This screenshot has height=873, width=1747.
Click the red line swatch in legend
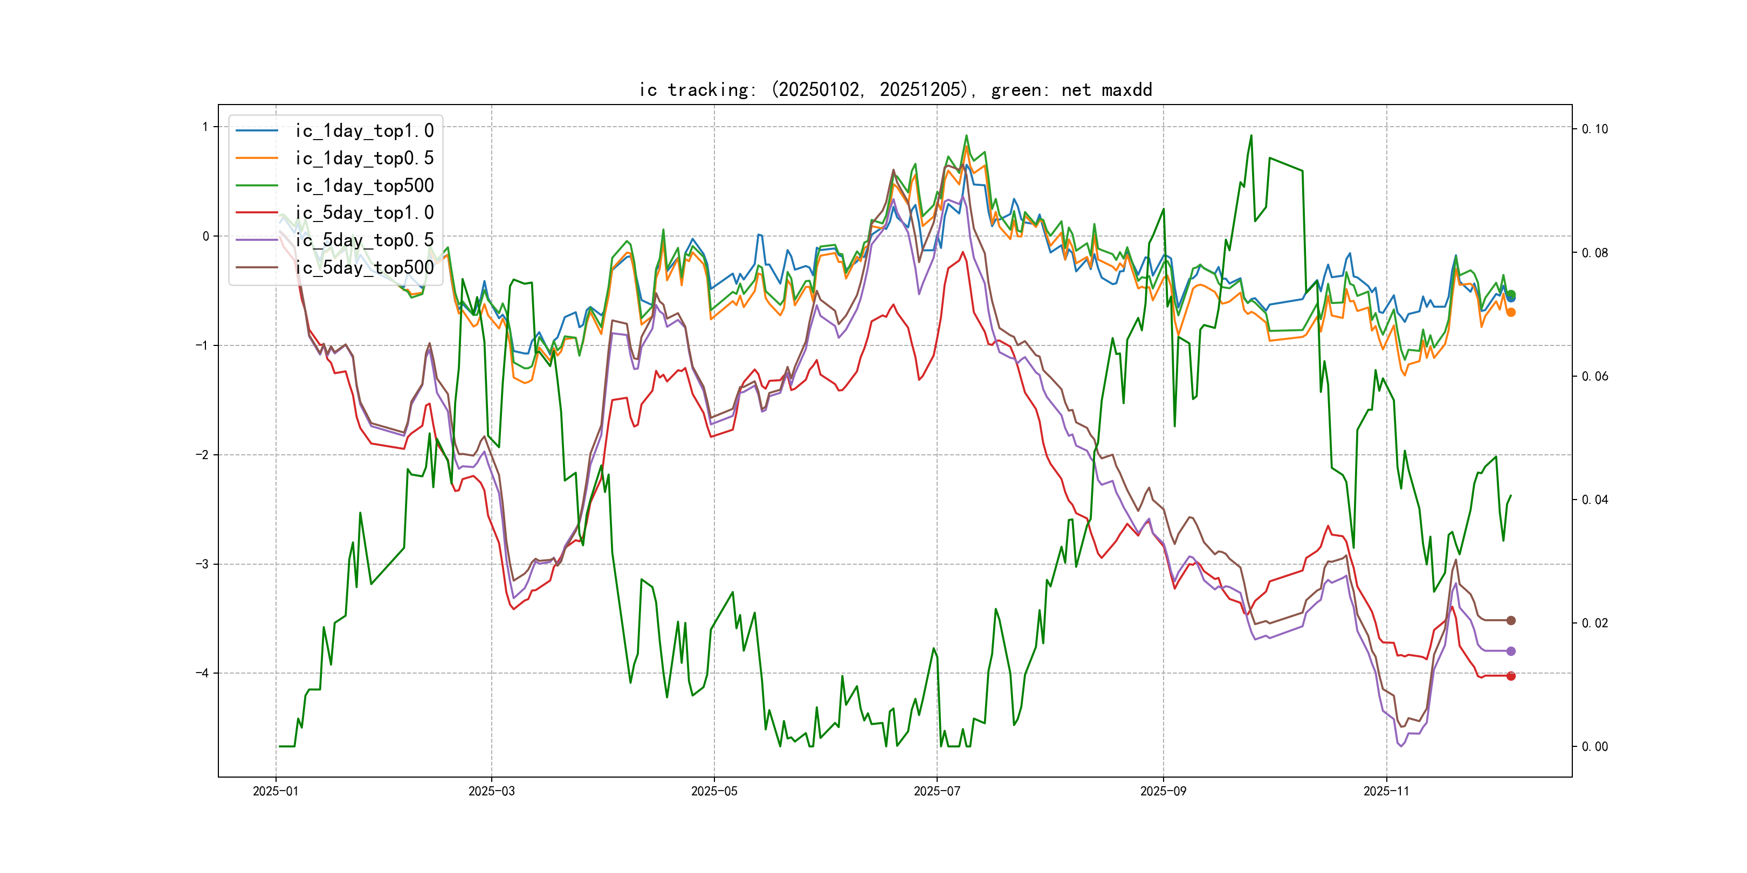point(256,213)
